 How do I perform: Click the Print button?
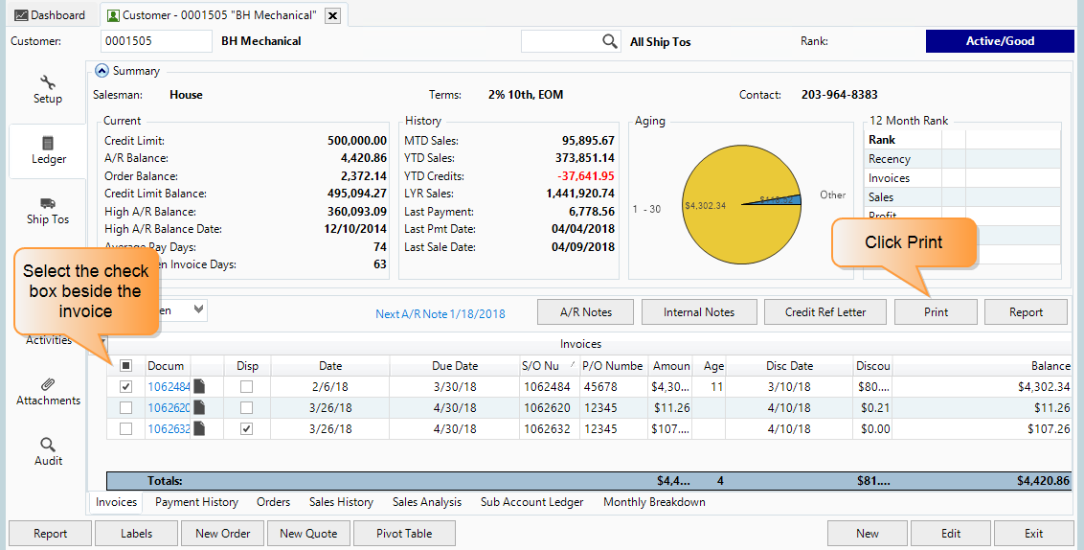tap(936, 312)
